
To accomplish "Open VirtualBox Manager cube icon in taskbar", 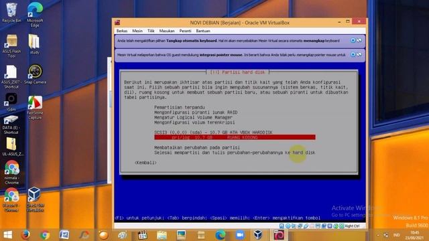I will point(257,235).
